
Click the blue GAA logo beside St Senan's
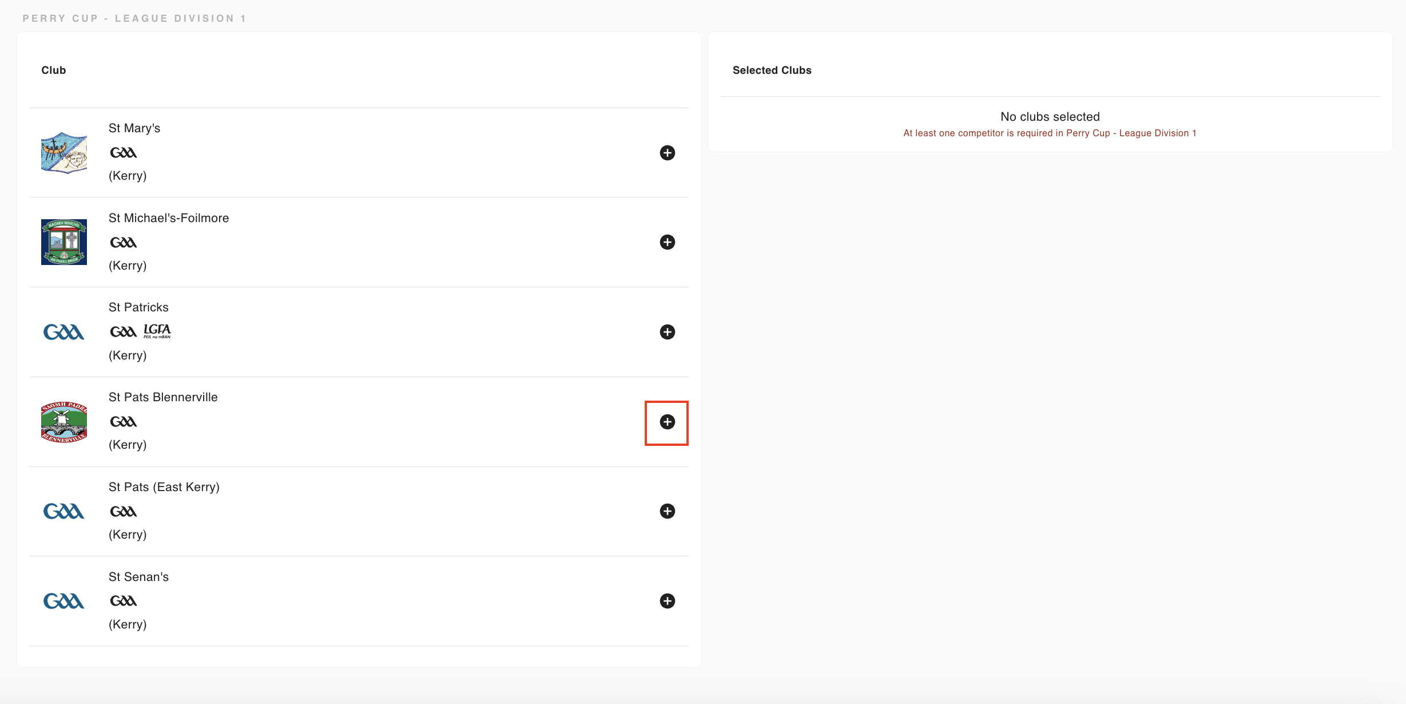(x=64, y=601)
